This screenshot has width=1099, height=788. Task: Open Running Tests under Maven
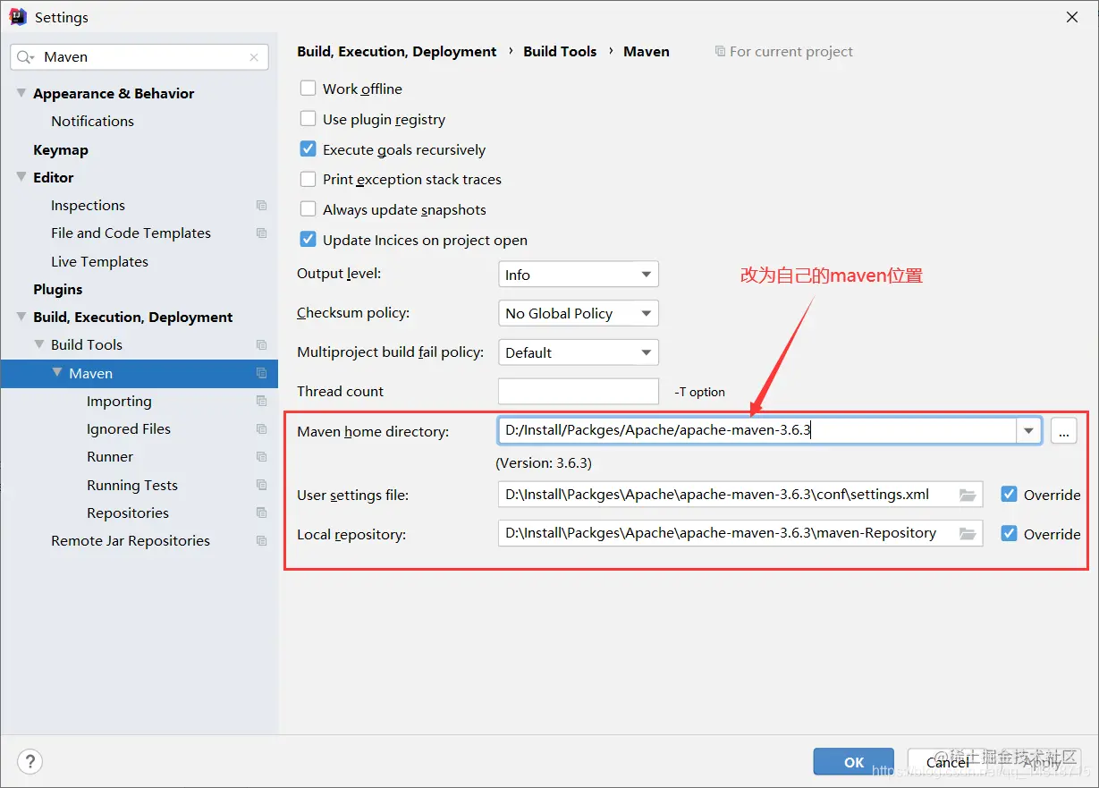point(132,486)
